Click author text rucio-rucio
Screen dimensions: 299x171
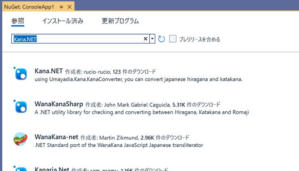point(97,72)
